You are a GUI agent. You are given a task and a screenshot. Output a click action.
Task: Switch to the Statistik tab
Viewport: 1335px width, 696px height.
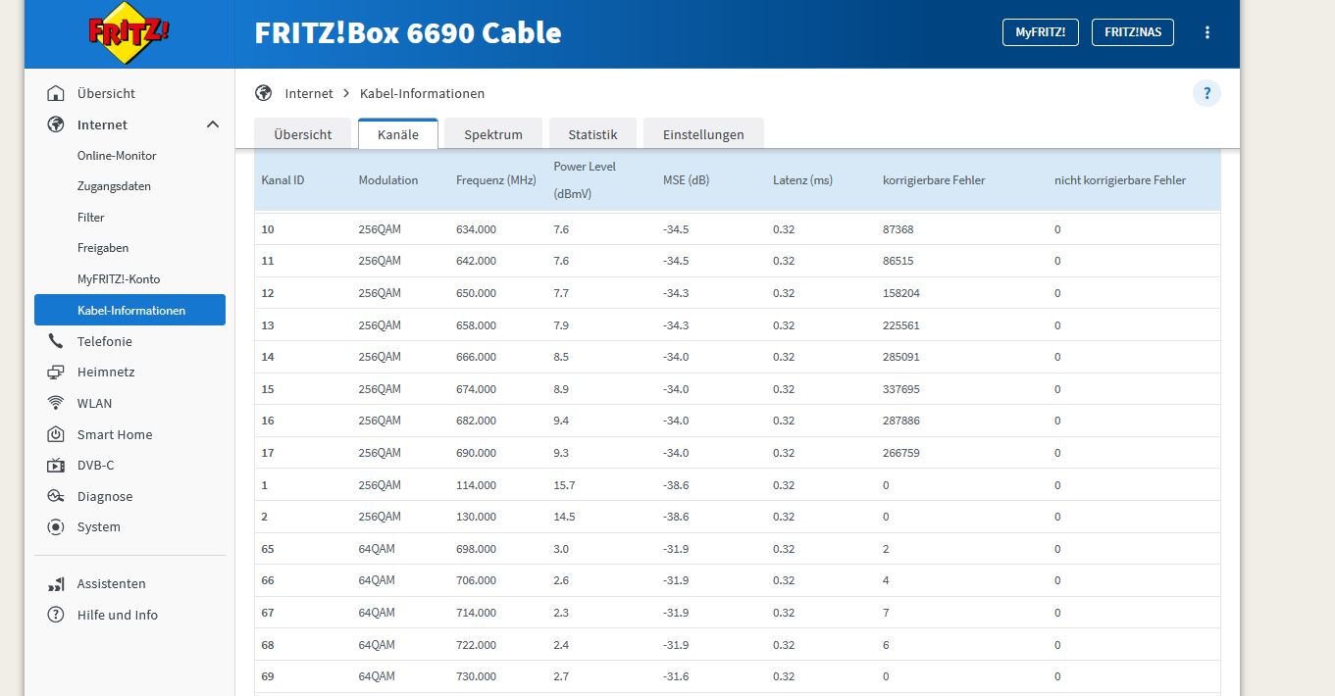(x=592, y=134)
